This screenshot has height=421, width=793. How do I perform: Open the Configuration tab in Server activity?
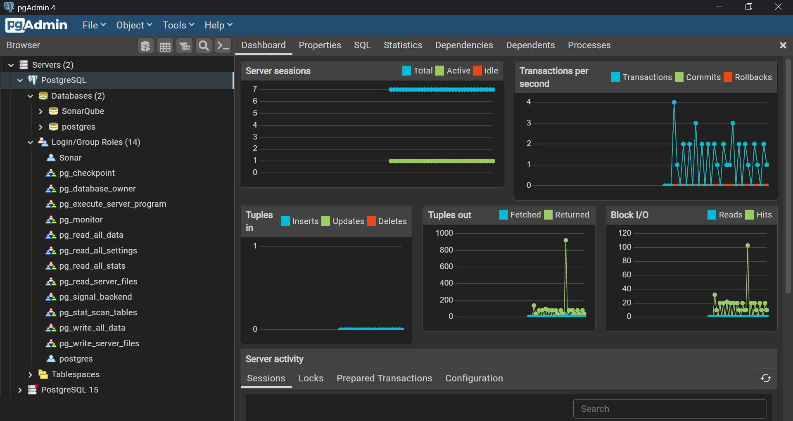coord(474,378)
